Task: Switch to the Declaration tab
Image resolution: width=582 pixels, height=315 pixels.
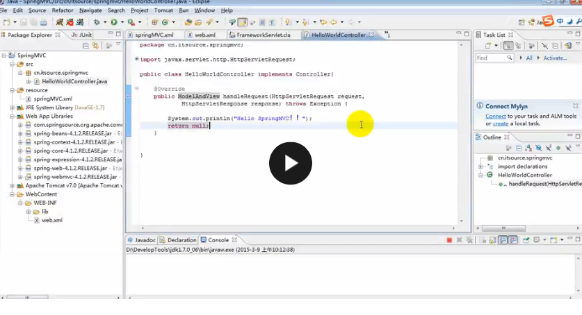Action: [x=178, y=240]
